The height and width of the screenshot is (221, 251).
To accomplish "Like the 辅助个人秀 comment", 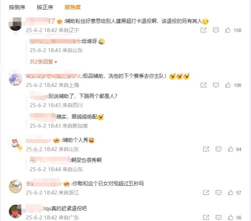I will 230,149.
